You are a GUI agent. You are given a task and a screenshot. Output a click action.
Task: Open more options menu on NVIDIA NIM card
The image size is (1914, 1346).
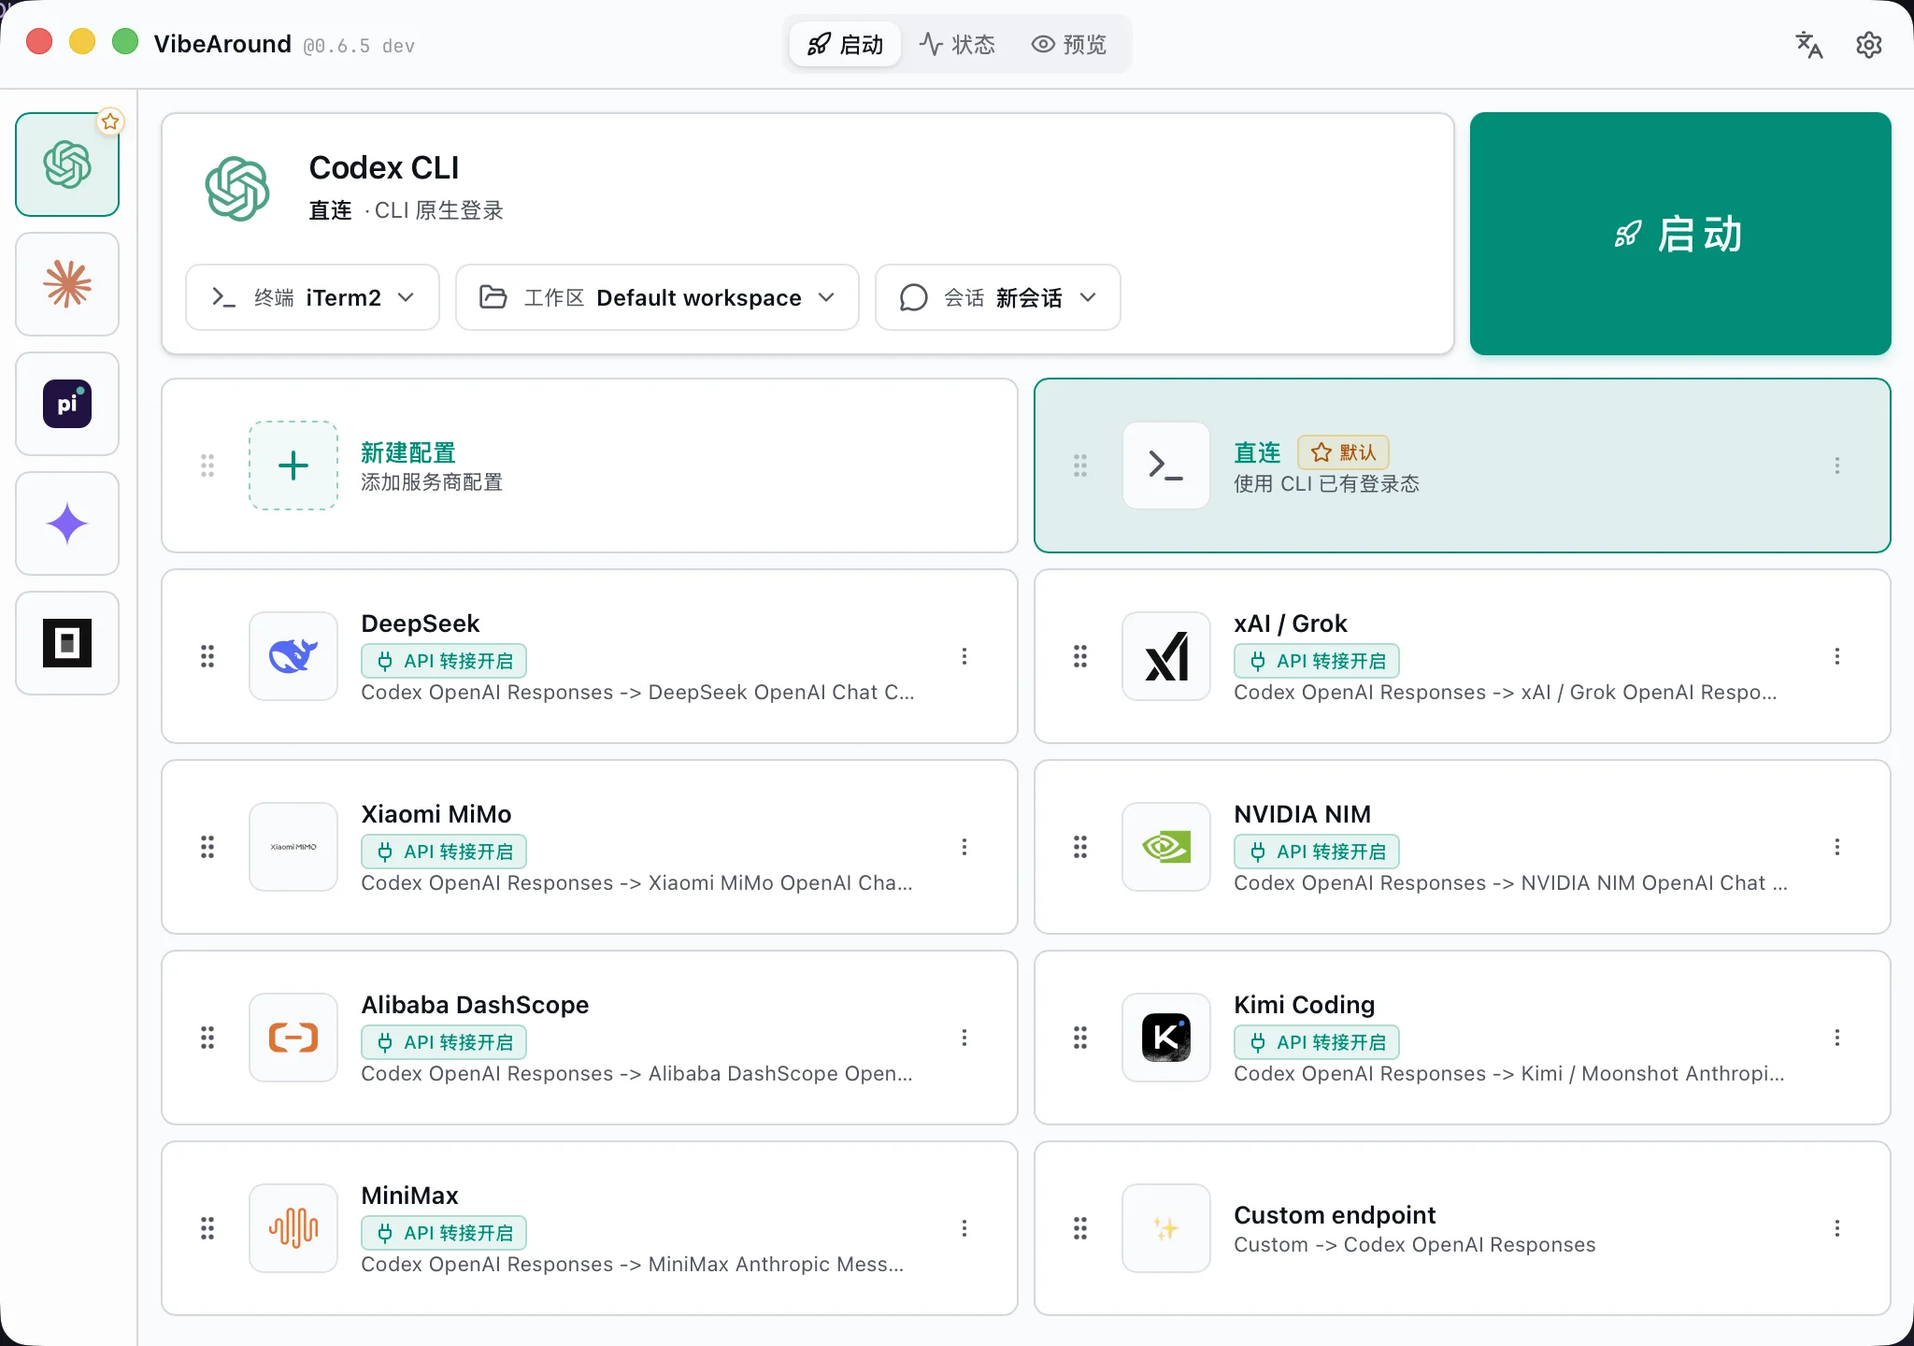(1837, 847)
